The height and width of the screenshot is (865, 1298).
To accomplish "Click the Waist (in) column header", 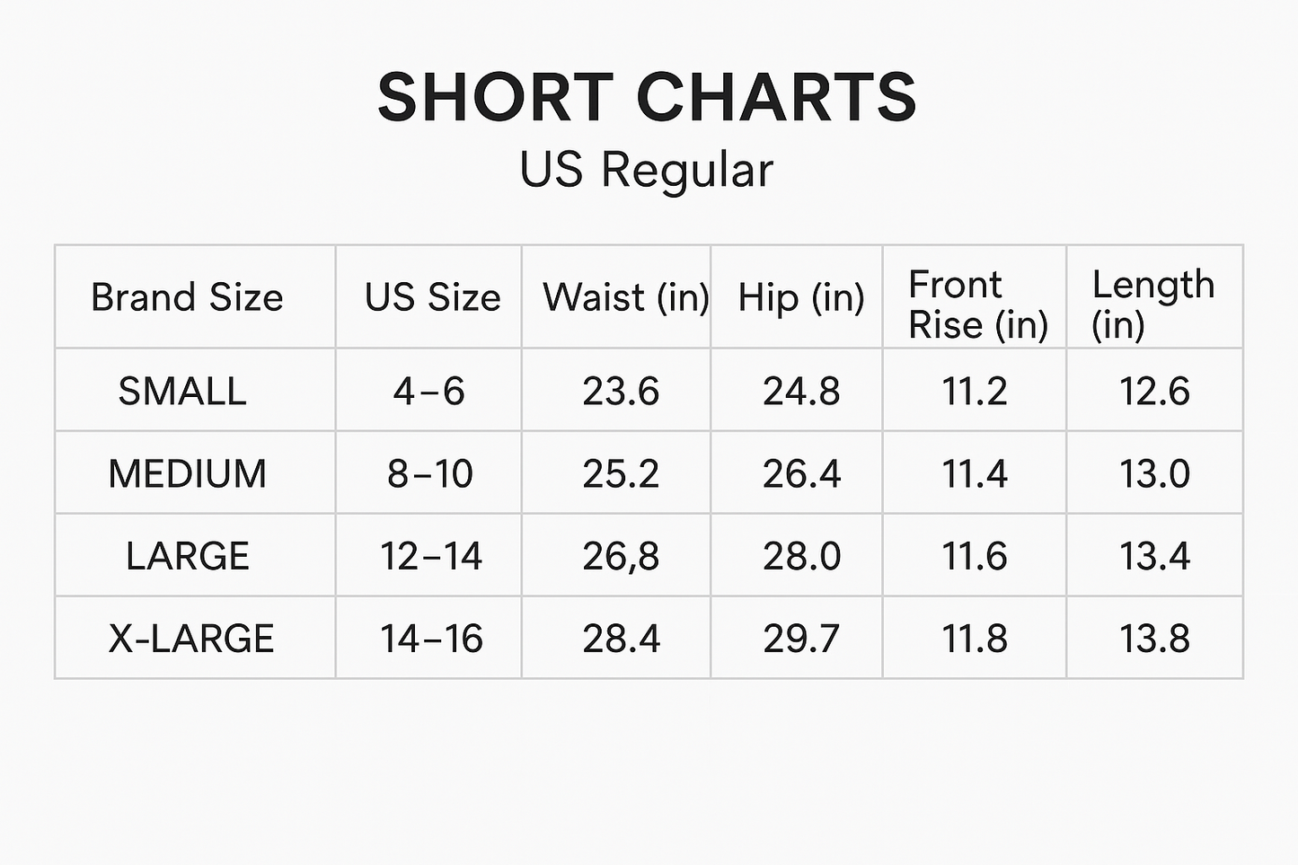I will point(625,297).
